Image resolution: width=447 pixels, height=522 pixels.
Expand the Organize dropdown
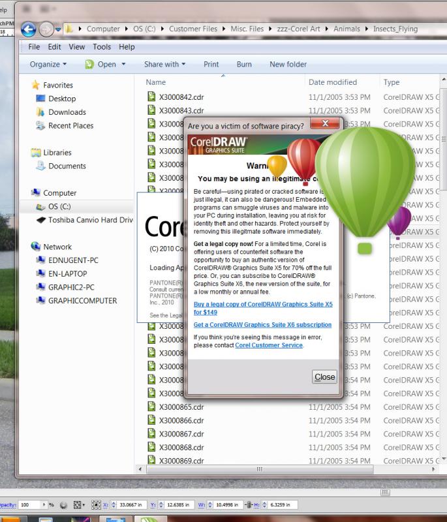click(x=48, y=64)
